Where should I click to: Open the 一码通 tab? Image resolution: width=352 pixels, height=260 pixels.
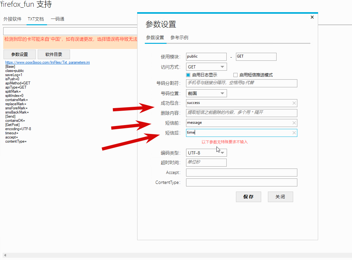[58, 19]
